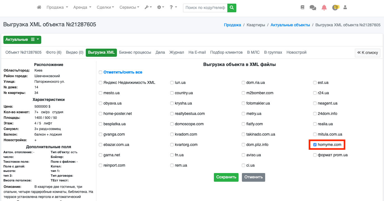The height and width of the screenshot is (201, 384).
Task: Click the home icon in navbar
Action: (x=39, y=8)
